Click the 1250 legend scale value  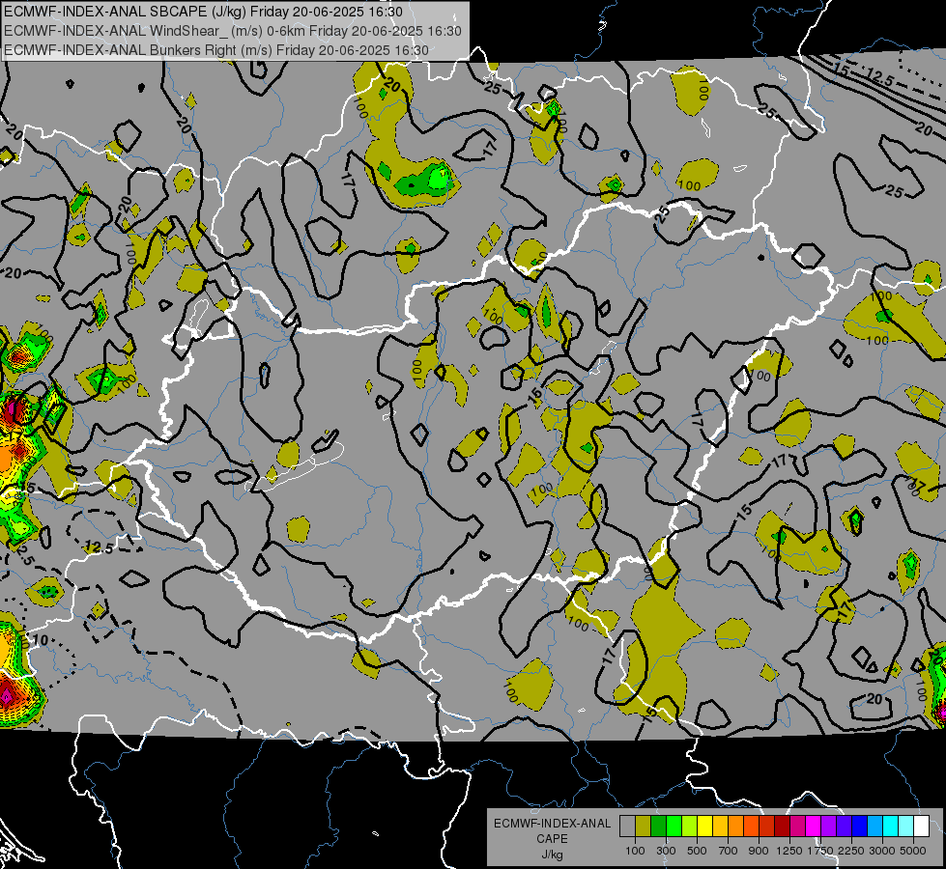789,851
